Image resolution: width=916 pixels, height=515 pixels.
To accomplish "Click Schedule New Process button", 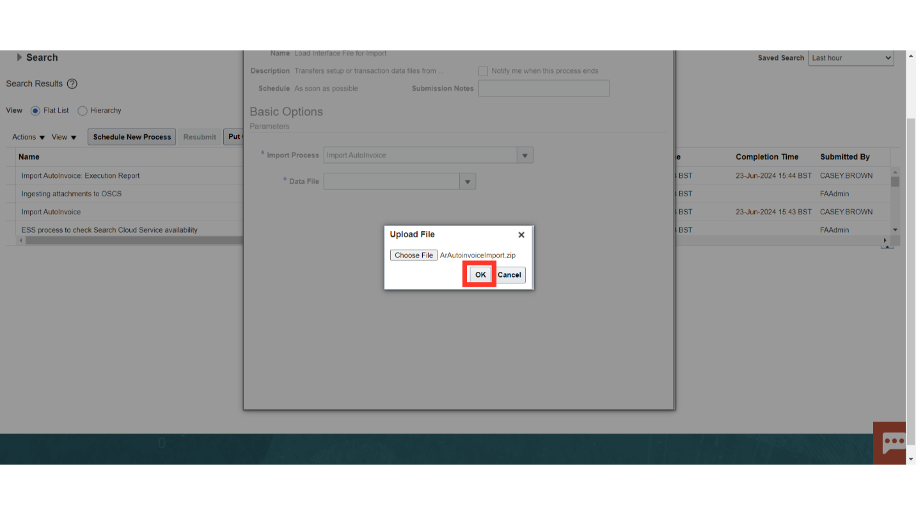I will [132, 137].
